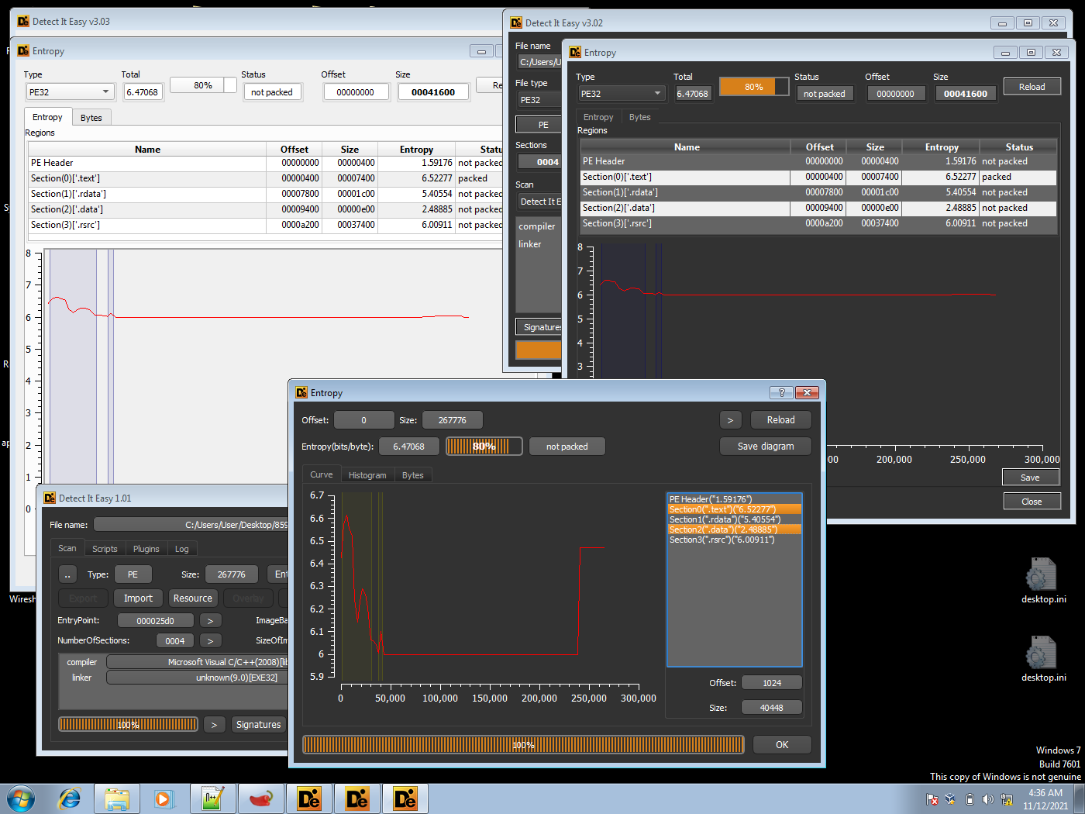Select the upper desktop.ini desktop icon
1085x814 pixels.
pyautogui.click(x=1043, y=581)
